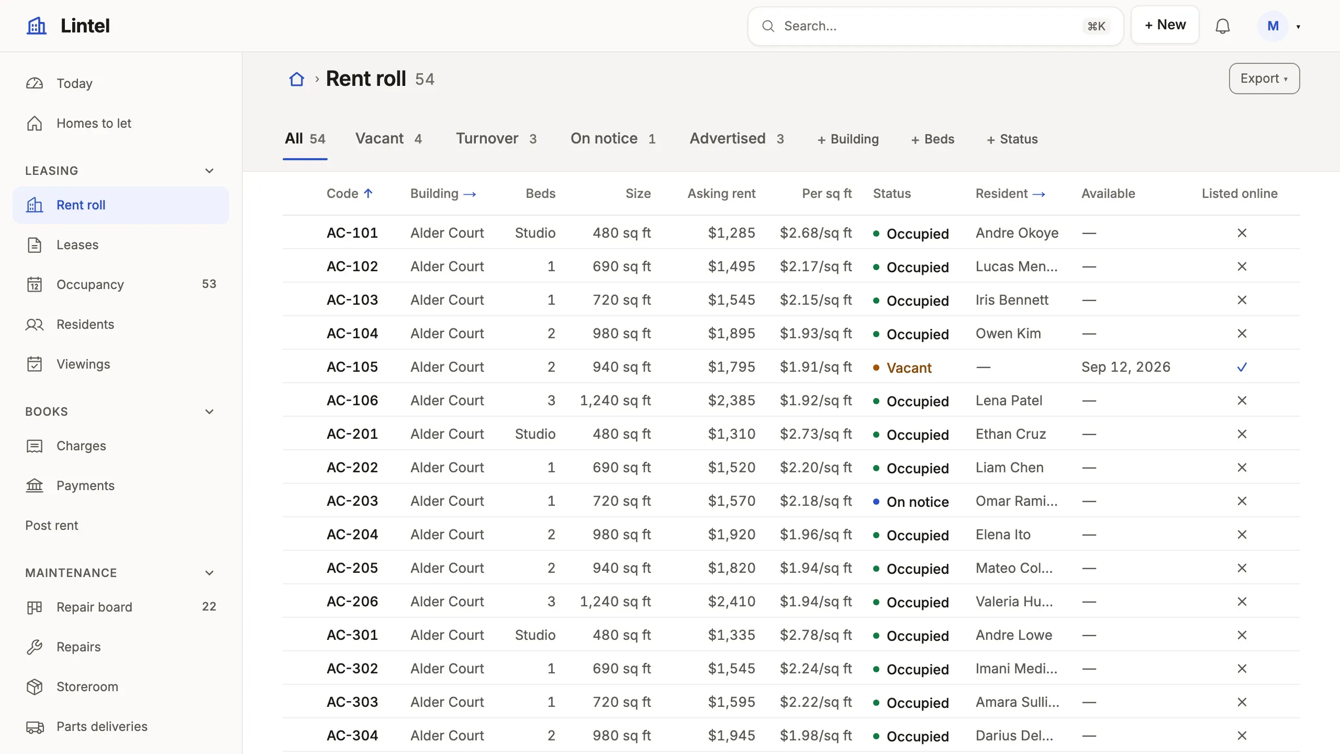This screenshot has width=1340, height=754.
Task: Open resident Lena Patel
Action: pos(1009,400)
